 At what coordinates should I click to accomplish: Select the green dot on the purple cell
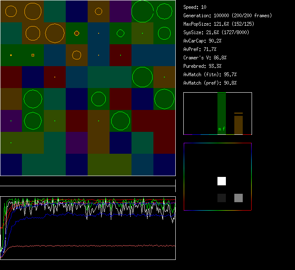[11, 121]
